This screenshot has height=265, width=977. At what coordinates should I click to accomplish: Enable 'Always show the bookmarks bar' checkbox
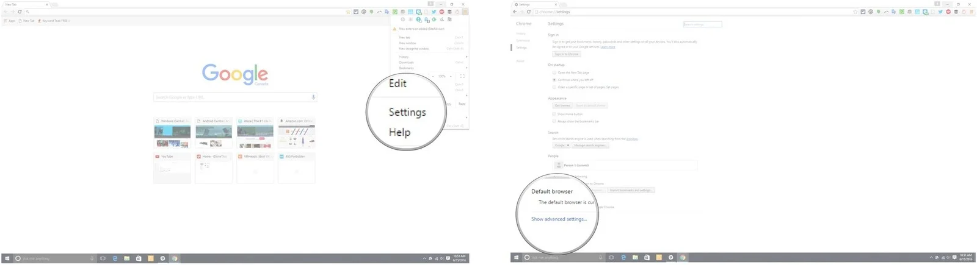(x=554, y=121)
